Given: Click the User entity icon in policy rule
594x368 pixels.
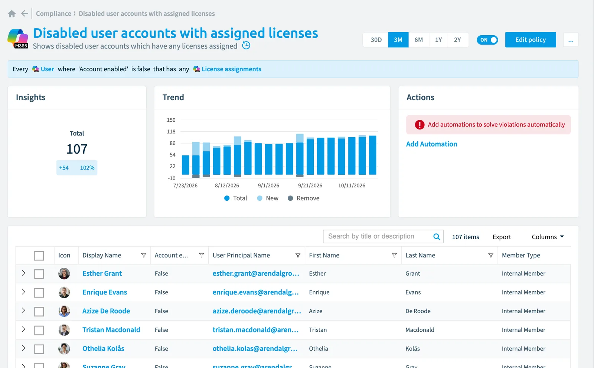Looking at the screenshot, I should [x=36, y=69].
